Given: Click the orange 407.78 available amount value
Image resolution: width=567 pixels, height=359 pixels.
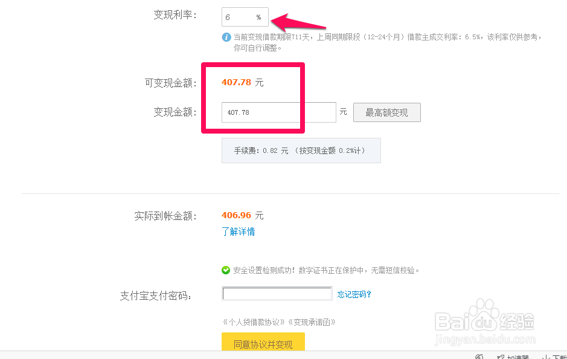Looking at the screenshot, I should (236, 82).
